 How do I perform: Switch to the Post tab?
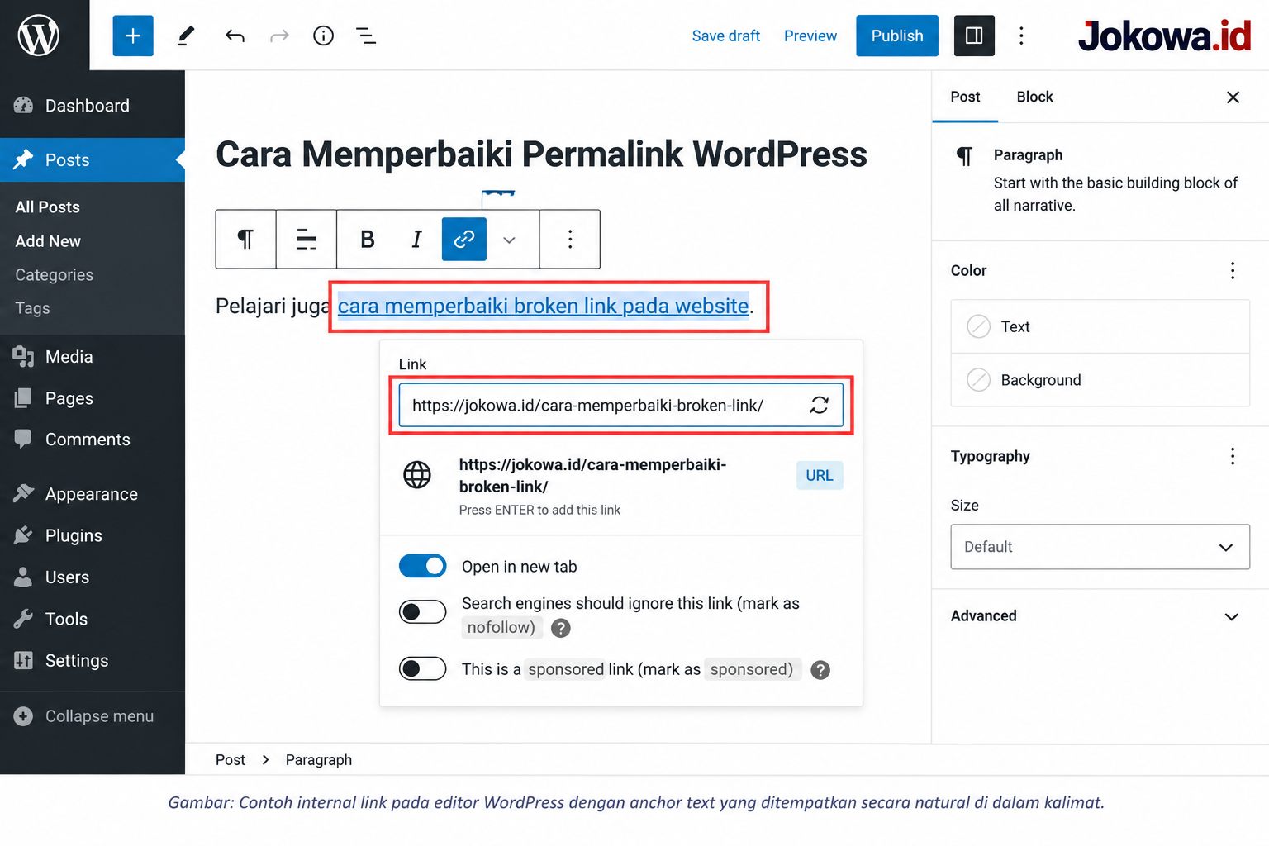point(965,97)
